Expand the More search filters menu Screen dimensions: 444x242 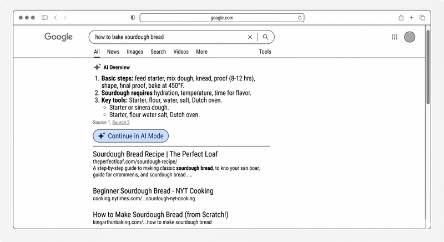point(201,52)
